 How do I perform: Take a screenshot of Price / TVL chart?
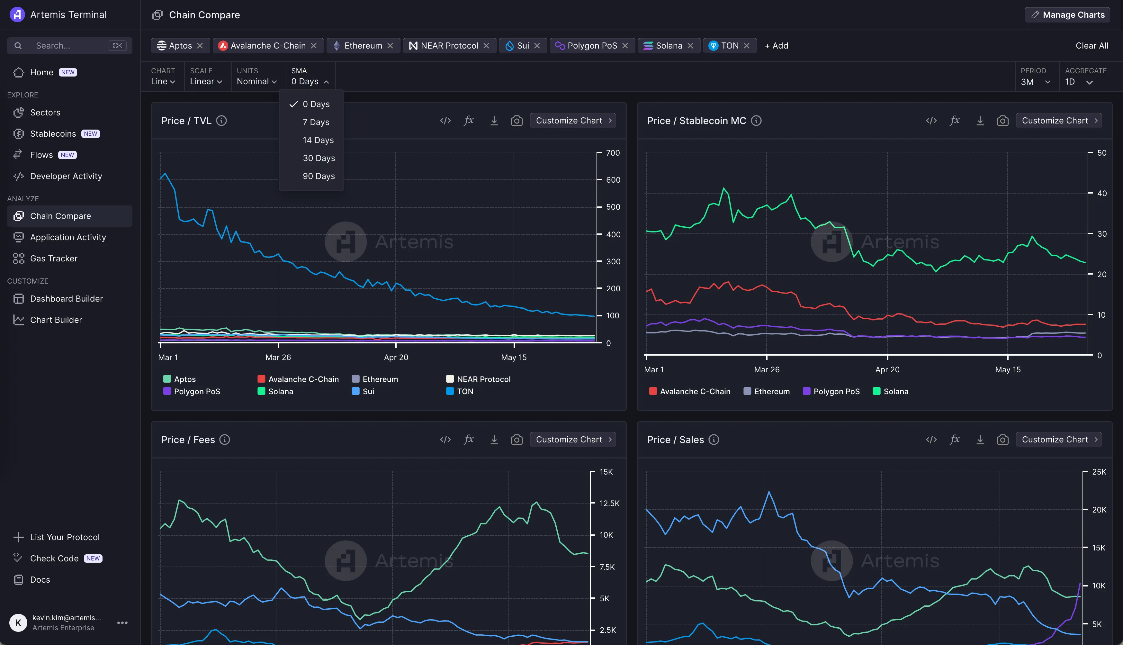pos(516,121)
